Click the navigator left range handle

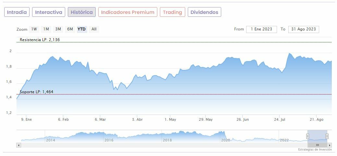point(307,136)
